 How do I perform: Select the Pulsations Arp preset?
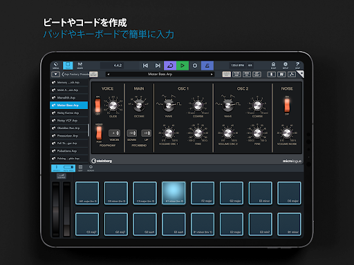pyautogui.click(x=69, y=150)
